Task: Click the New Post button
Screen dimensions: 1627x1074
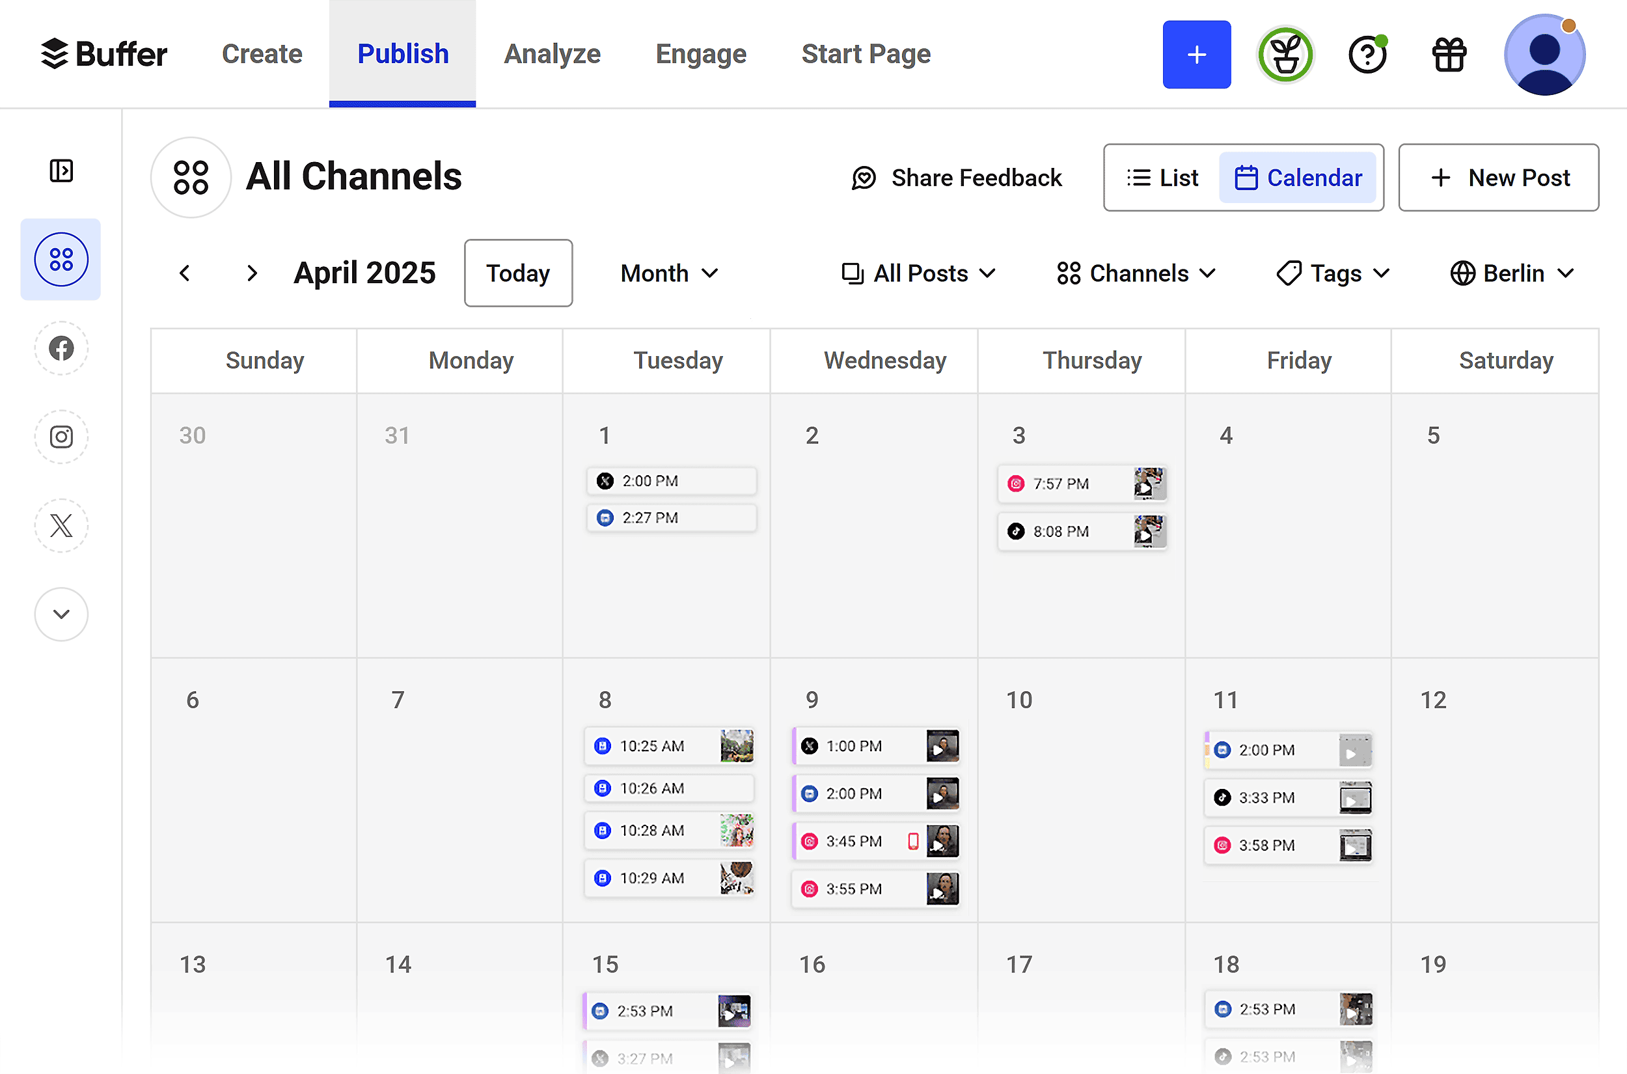Action: pyautogui.click(x=1498, y=178)
